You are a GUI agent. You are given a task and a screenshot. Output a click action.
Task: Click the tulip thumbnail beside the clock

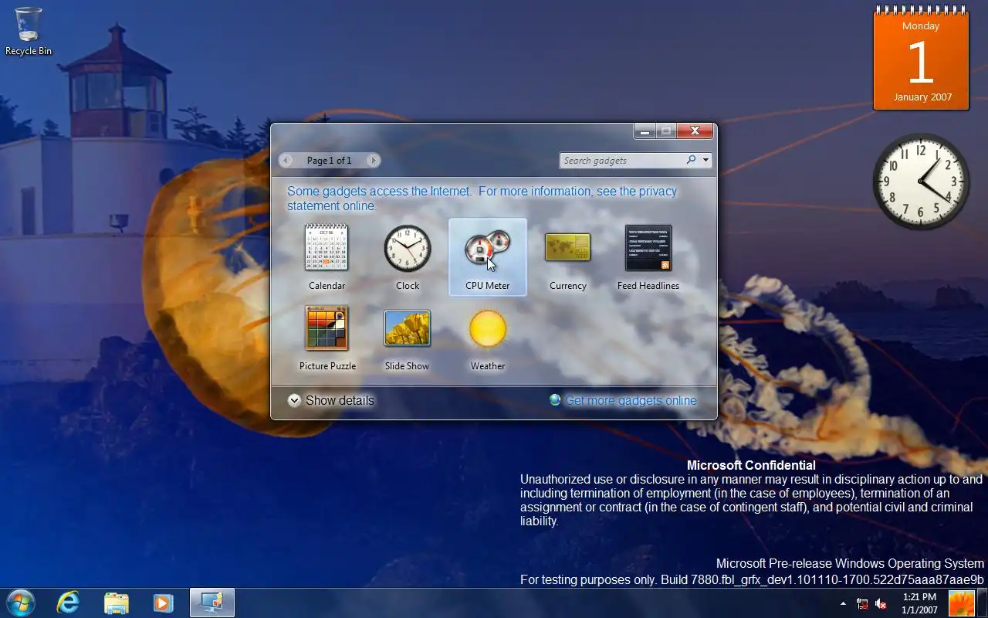point(962,603)
